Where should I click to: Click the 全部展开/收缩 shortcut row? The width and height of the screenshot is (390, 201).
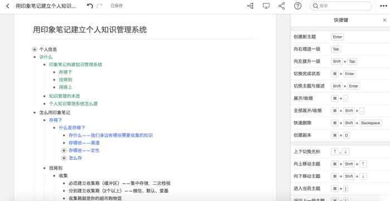coord(340,111)
